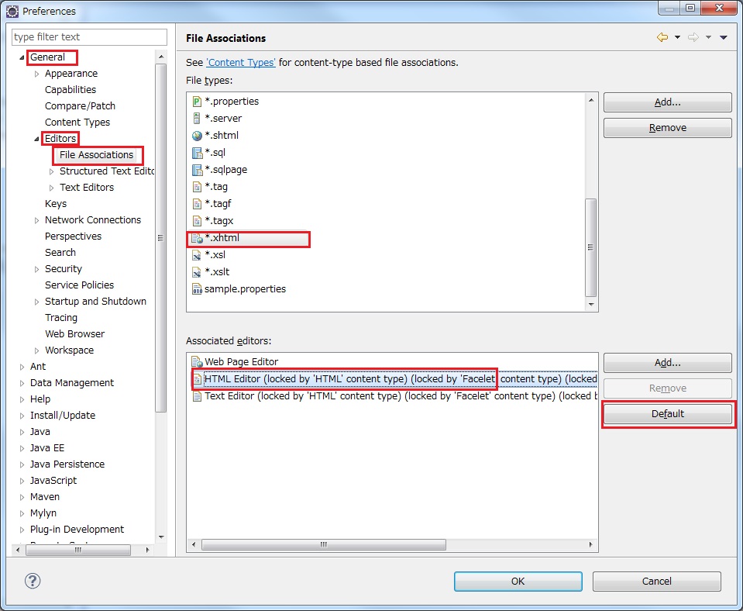
Task: Select the Web Page Editor icon entry
Action: pyautogui.click(x=197, y=362)
